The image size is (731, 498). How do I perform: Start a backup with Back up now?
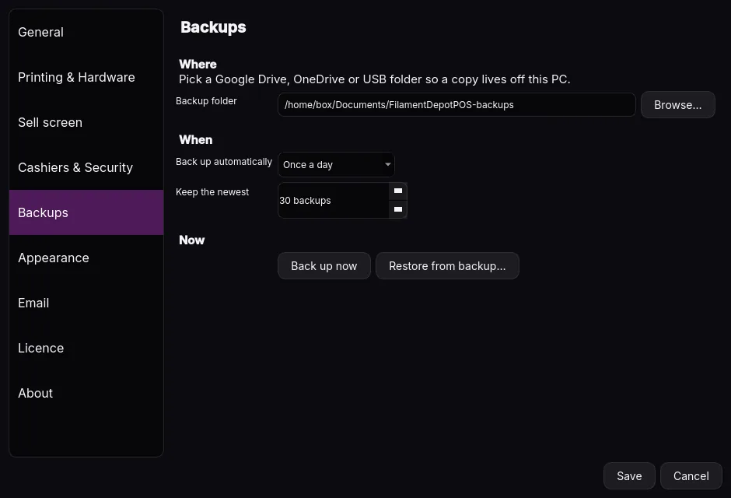tap(324, 266)
